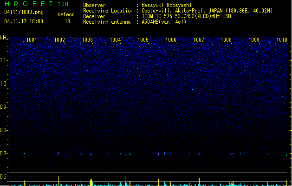Click the 1003 time marker
The width and height of the screenshot is (292, 186).
(87, 40)
